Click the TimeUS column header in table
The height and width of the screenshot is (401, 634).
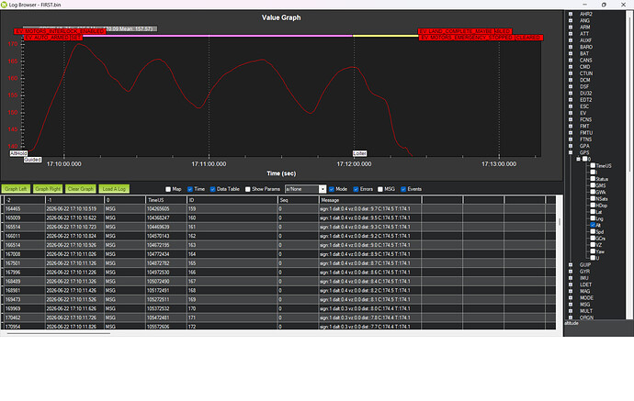pyautogui.click(x=165, y=200)
